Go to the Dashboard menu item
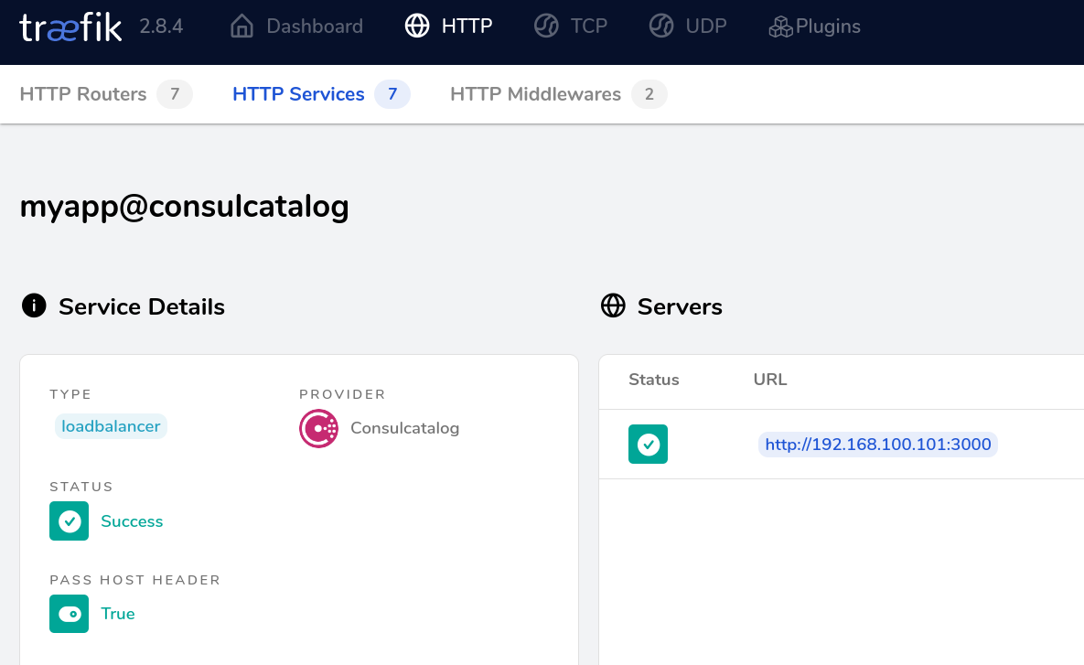 pyautogui.click(x=314, y=27)
